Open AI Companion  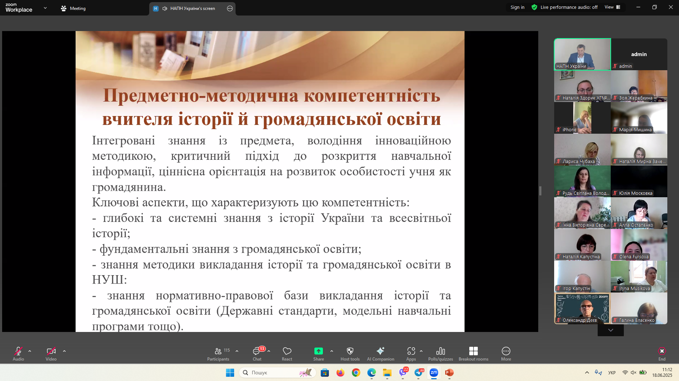[381, 354]
